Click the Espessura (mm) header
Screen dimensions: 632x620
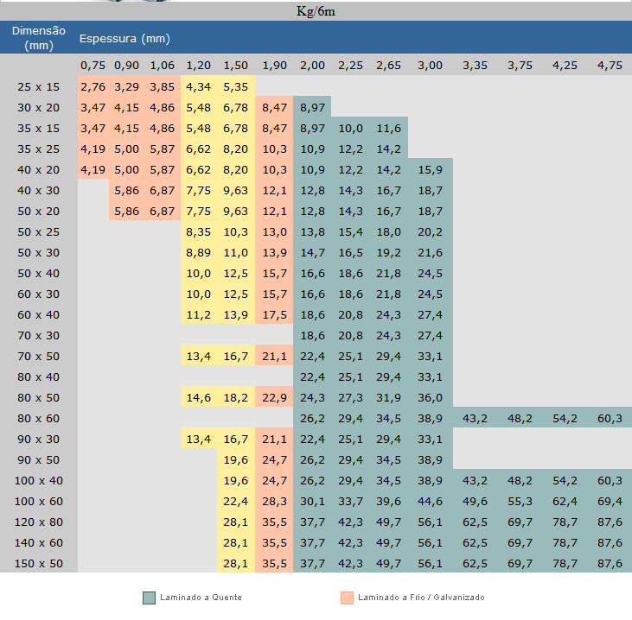[x=124, y=39]
